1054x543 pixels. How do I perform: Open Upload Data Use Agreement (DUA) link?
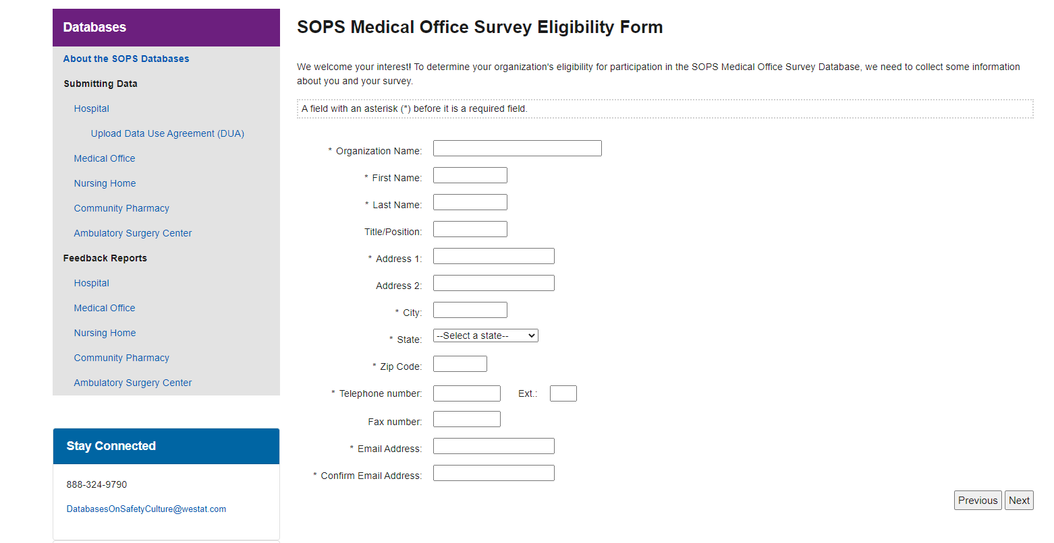point(167,133)
